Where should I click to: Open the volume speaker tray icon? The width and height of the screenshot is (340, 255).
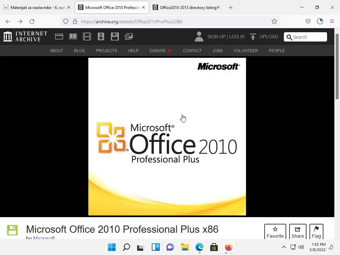[301, 247]
